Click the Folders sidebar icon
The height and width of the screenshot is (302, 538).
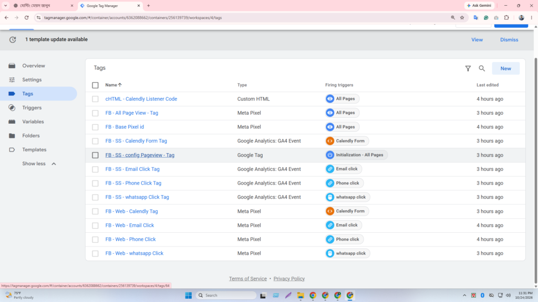click(12, 136)
